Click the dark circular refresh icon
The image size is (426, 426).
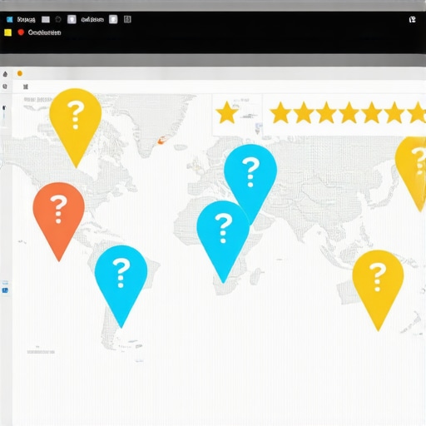tap(58, 19)
